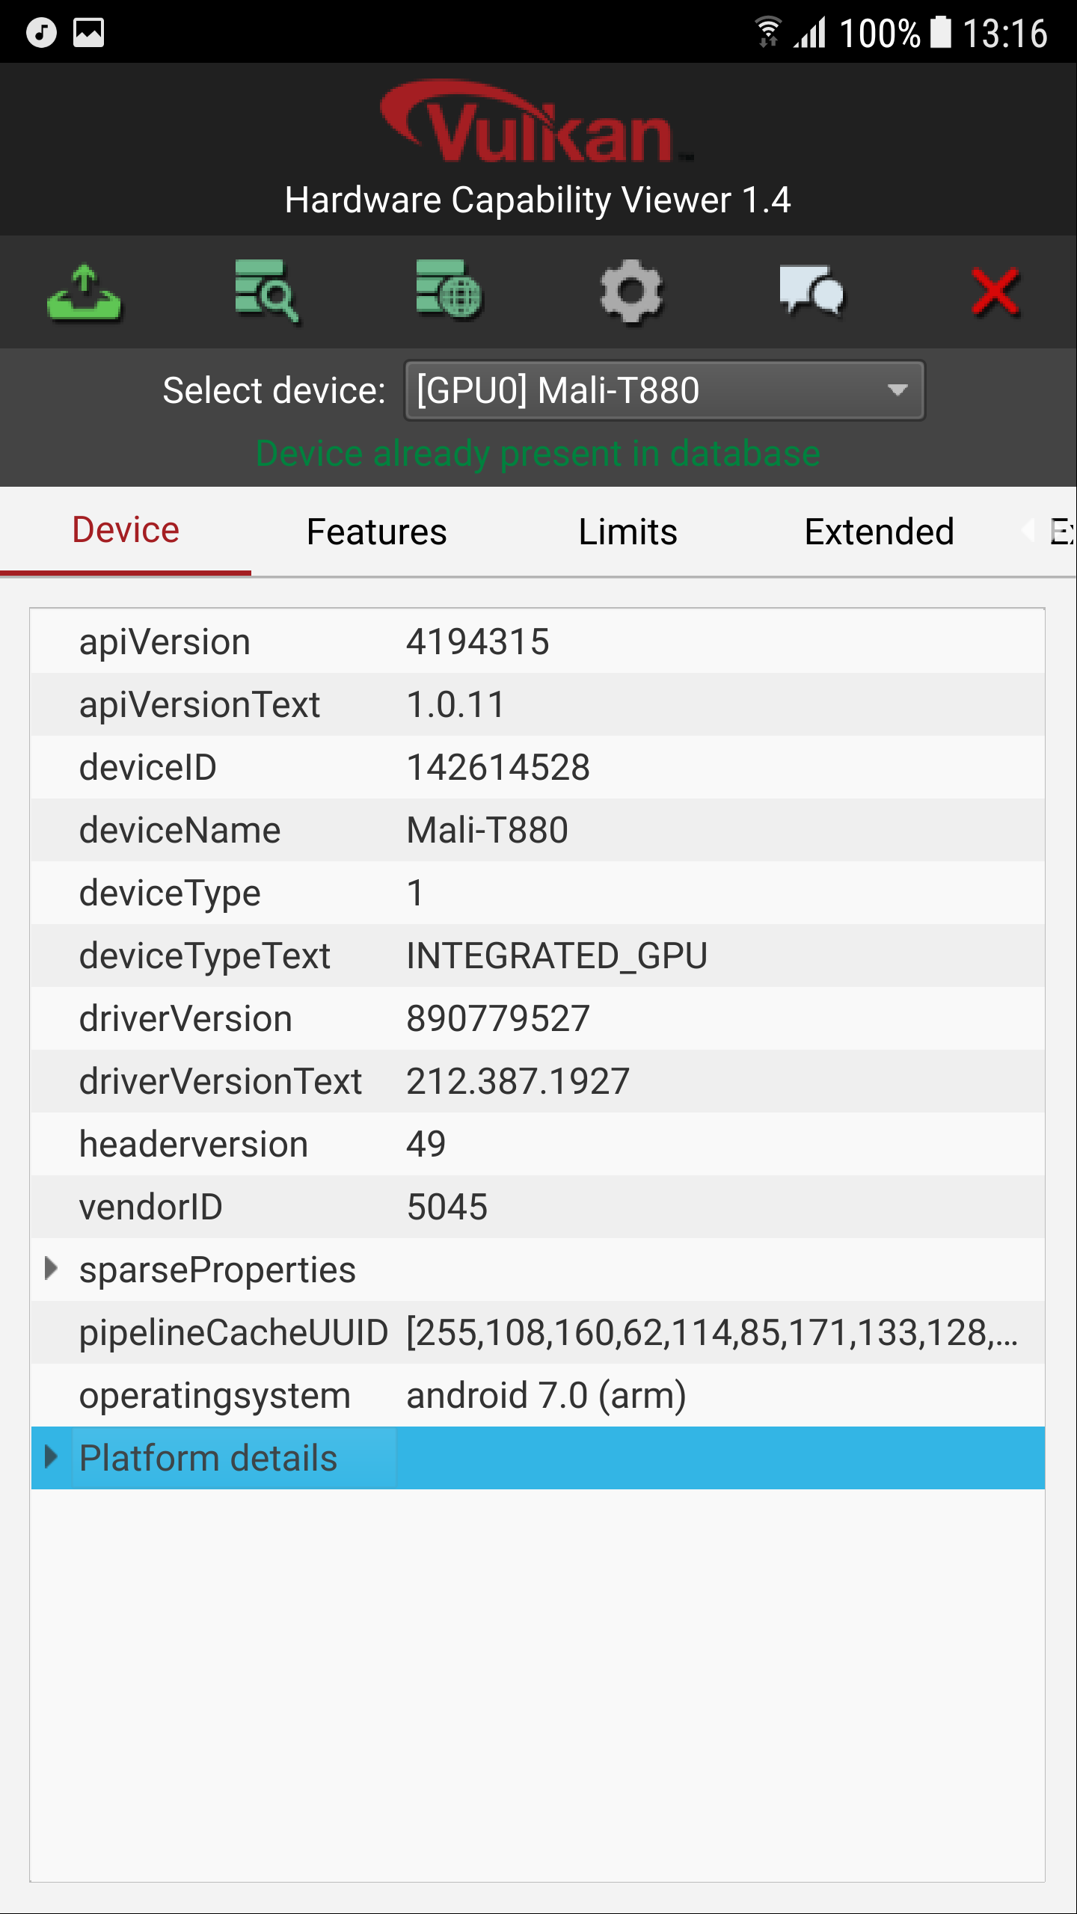Tap the partially visible tab after Extended
This screenshot has width=1077, height=1914.
pyautogui.click(x=1062, y=531)
